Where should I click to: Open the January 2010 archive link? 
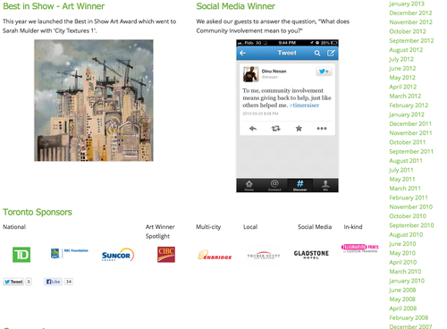407,281
